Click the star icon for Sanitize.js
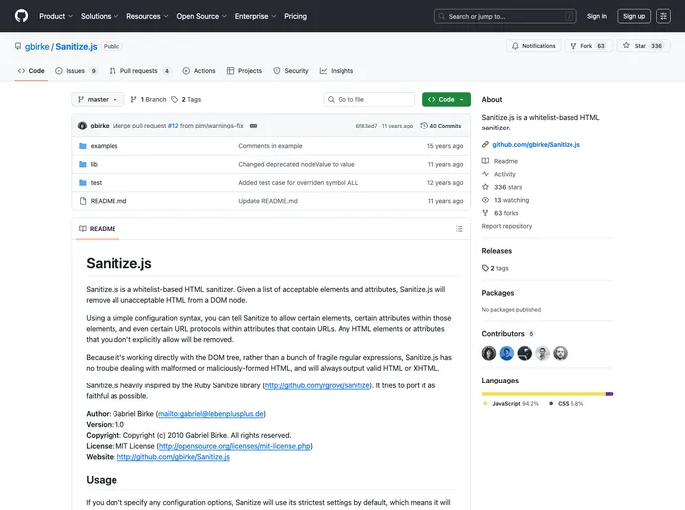This screenshot has height=510, width=685. tap(626, 46)
